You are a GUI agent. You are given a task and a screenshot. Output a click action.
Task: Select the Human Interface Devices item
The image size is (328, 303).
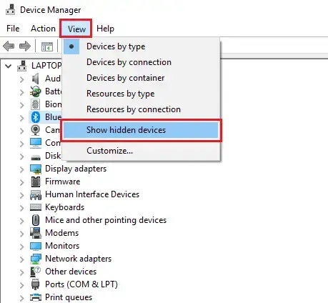[92, 194]
